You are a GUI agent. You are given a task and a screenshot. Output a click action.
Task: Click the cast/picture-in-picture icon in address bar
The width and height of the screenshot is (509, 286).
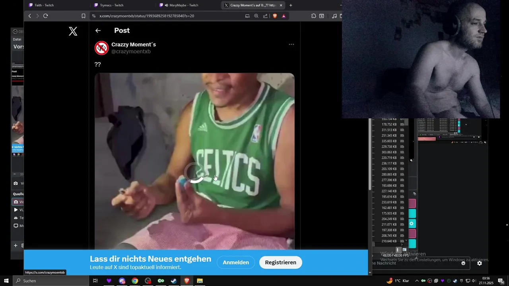click(x=247, y=16)
